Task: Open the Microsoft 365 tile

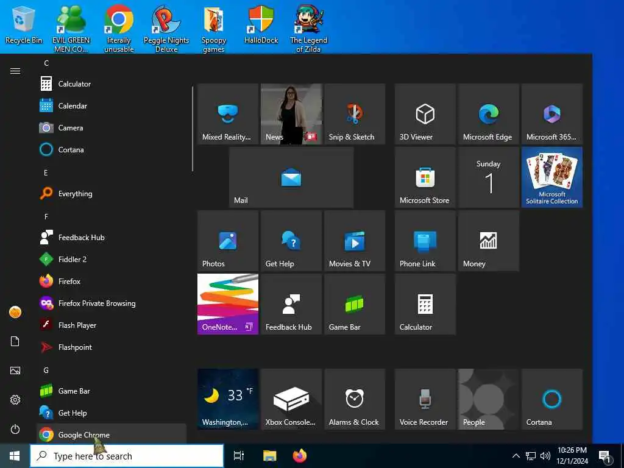Action: pos(552,114)
